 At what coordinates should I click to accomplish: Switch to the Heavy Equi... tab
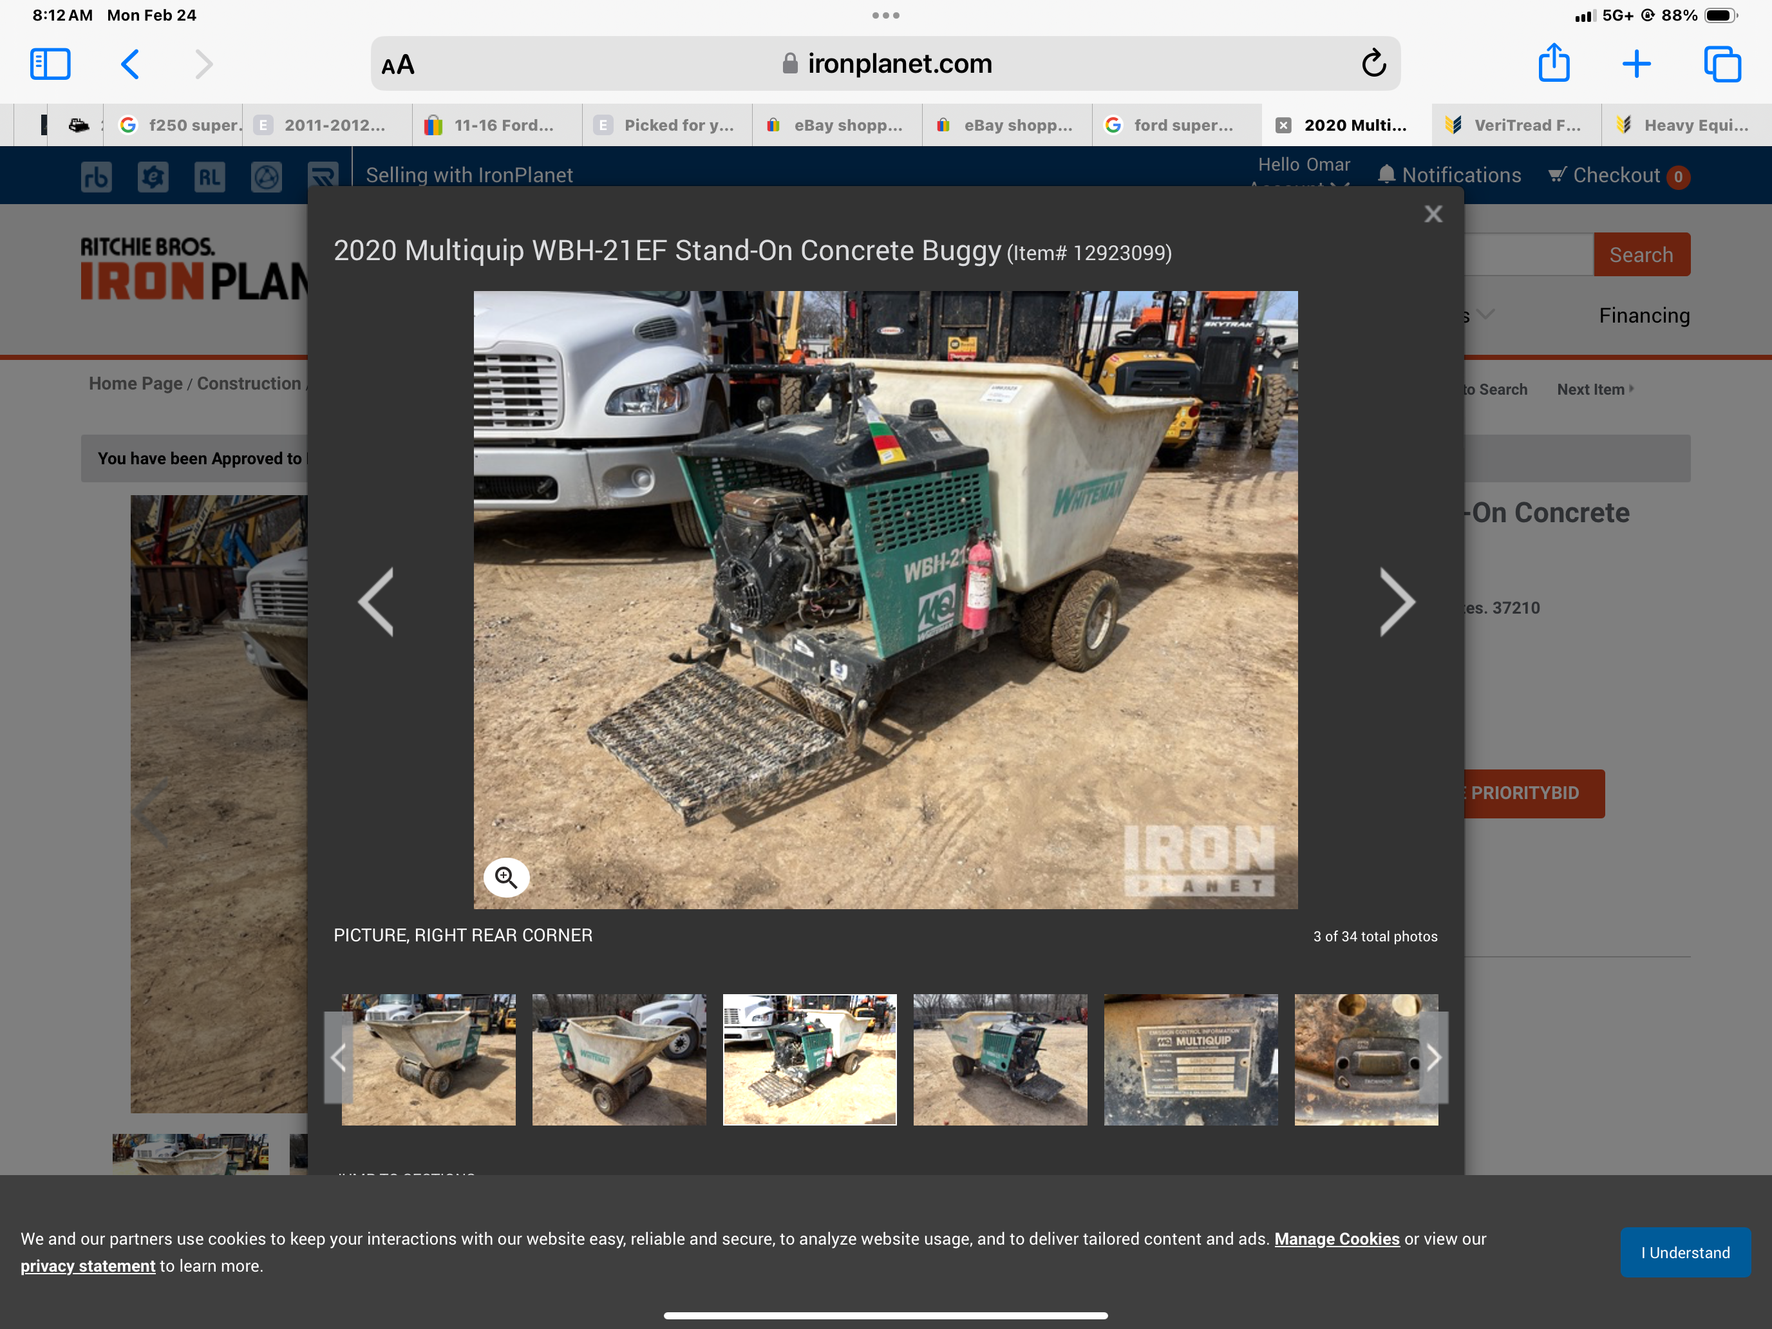tap(1686, 125)
